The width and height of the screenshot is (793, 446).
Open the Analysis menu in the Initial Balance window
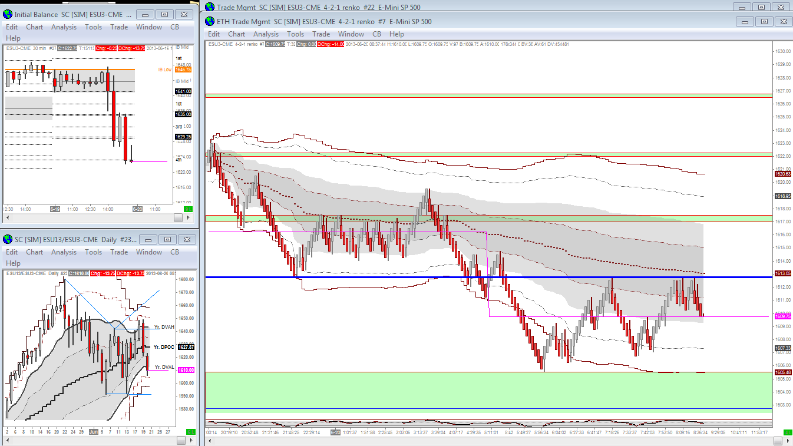[x=64, y=27]
